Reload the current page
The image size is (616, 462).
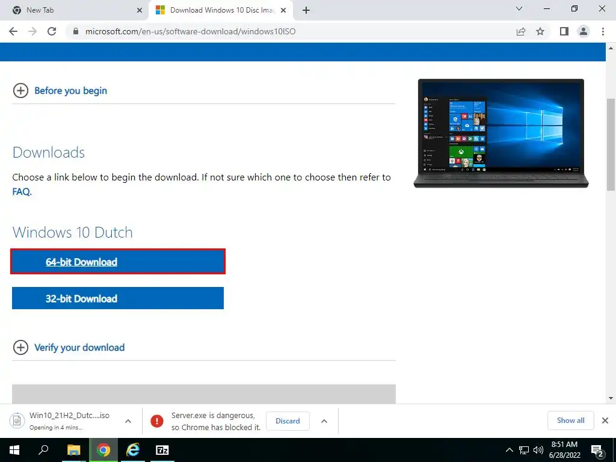point(52,31)
